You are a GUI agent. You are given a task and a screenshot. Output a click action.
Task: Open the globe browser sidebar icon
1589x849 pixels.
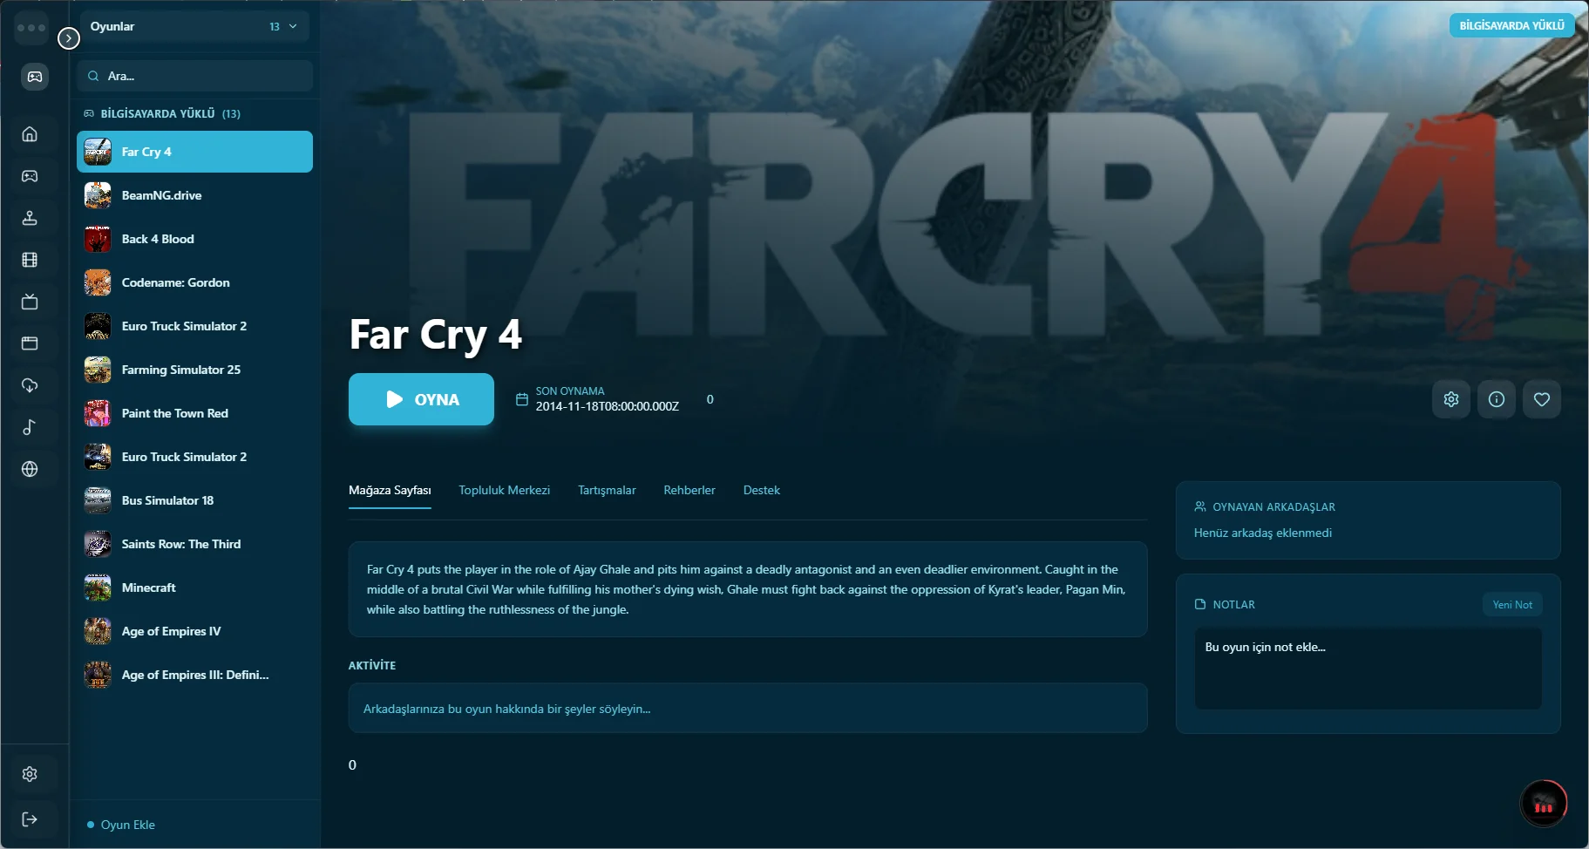coord(30,469)
